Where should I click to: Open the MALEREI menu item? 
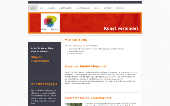click(51, 8)
